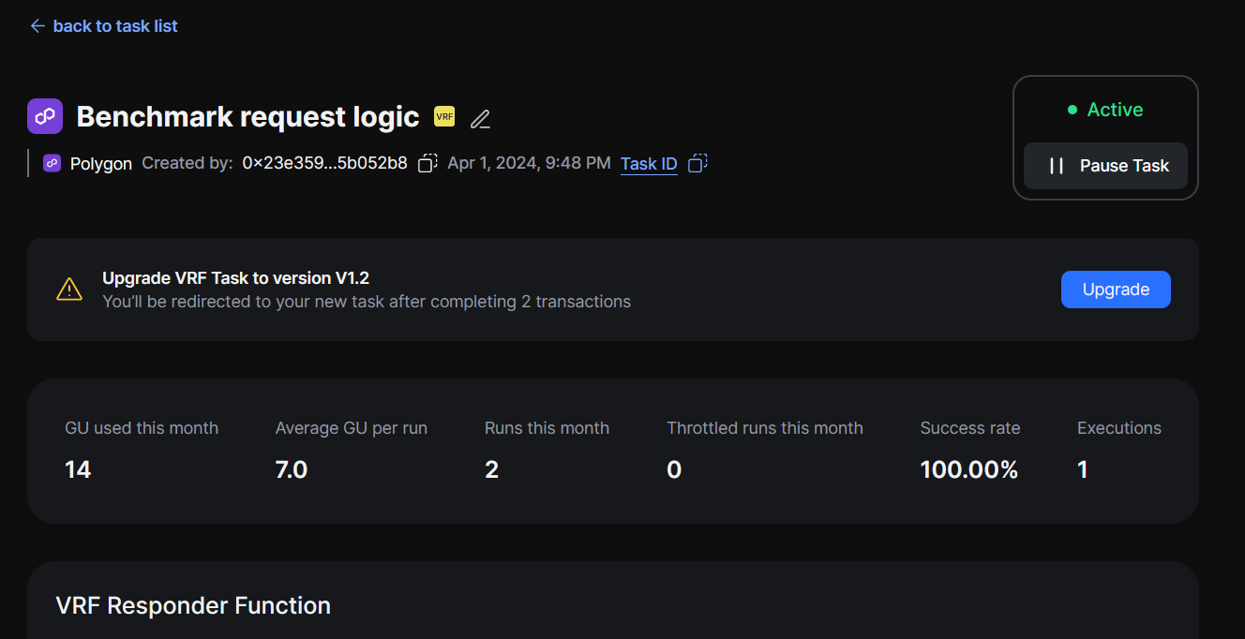Click Average GU per run value 7.0
Image resolution: width=1245 pixels, height=639 pixels.
pyautogui.click(x=292, y=469)
